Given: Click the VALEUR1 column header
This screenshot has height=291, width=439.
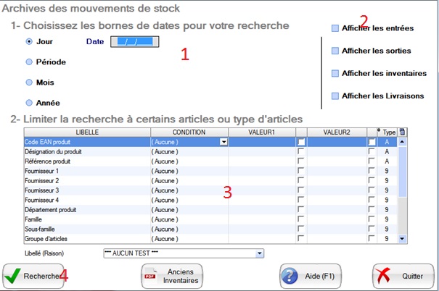Looking at the screenshot, I should [x=261, y=132].
